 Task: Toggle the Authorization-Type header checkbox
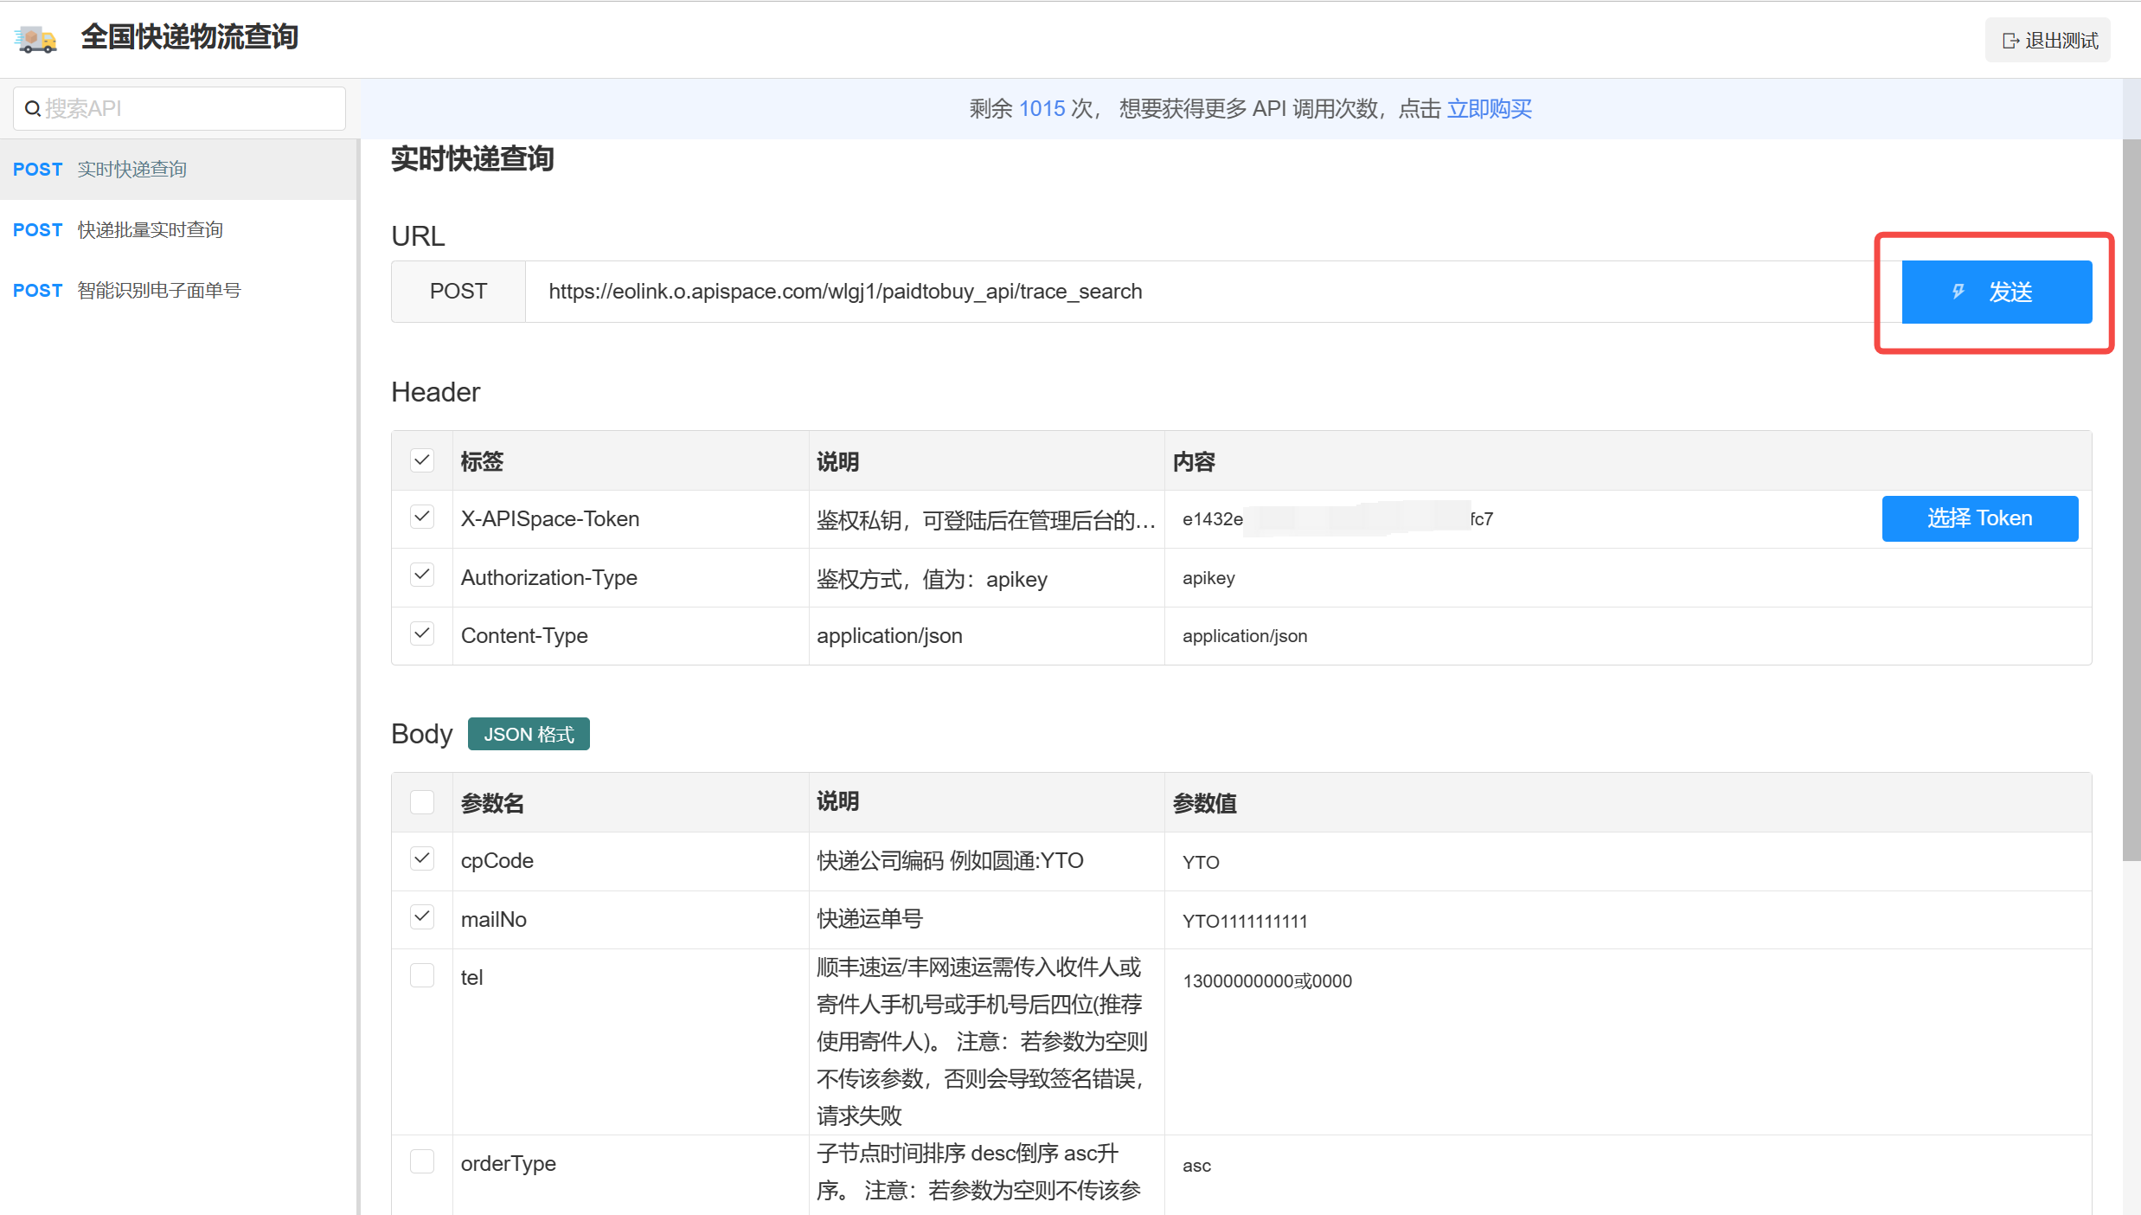tap(421, 575)
